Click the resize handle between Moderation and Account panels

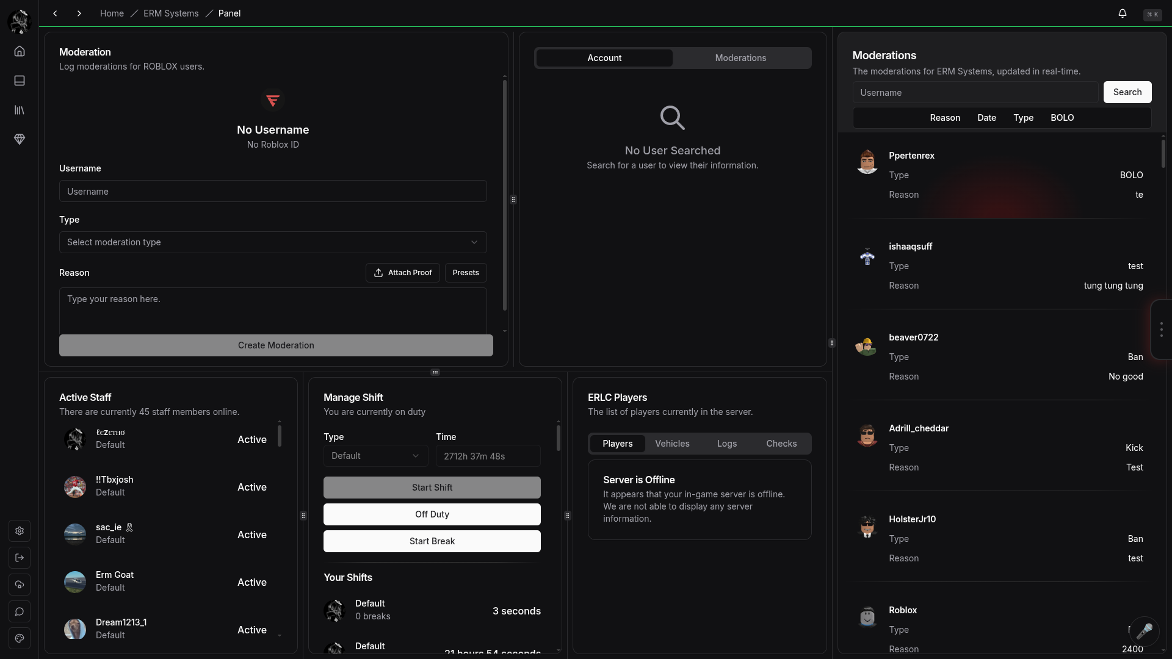tap(513, 200)
